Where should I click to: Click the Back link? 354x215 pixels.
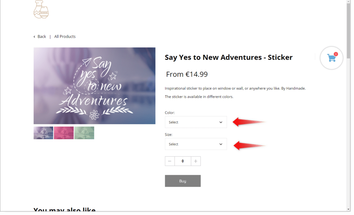[x=42, y=37]
